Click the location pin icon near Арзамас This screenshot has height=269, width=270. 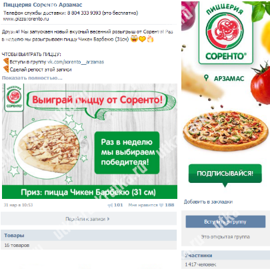click(207, 78)
